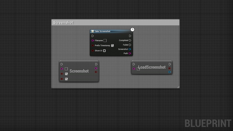Click the Filename text field on Take Screenshot
The width and height of the screenshot is (233, 131).
tap(105, 40)
